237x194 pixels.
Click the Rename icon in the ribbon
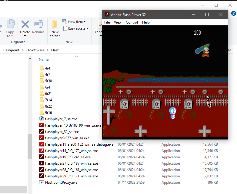[x=38, y=24]
